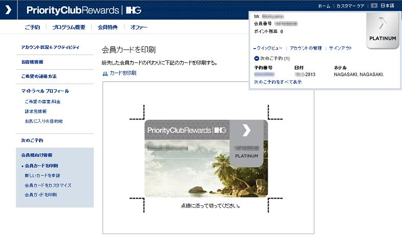Open 会員様向け情報 sidebar heading
Image resolution: width=402 pixels, height=237 pixels.
37,155
